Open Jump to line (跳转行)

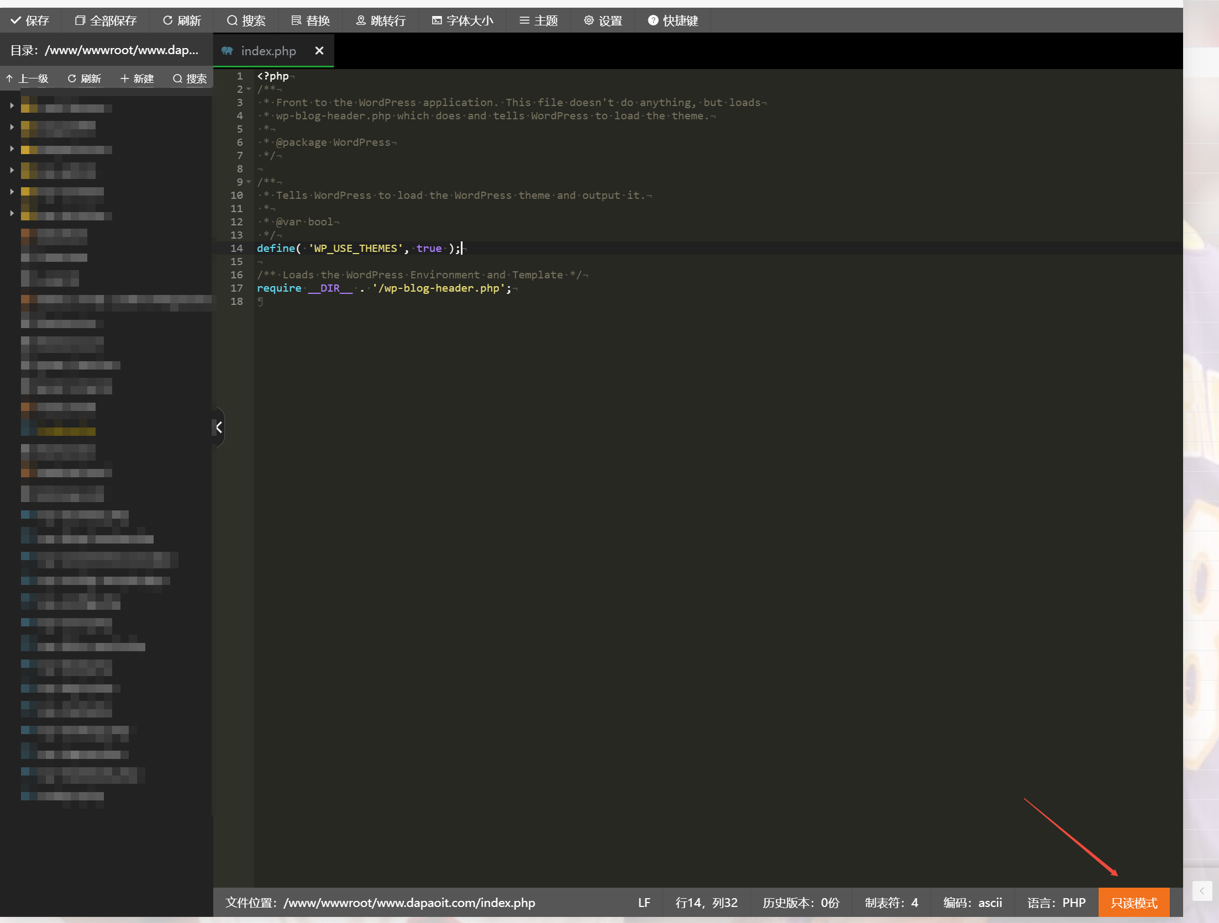pos(381,20)
